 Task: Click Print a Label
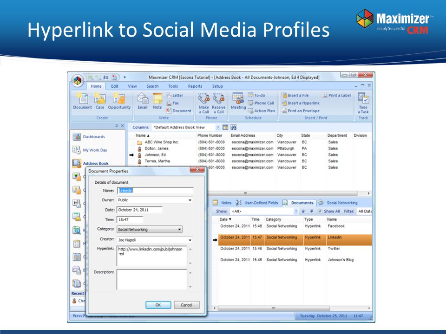click(x=337, y=96)
